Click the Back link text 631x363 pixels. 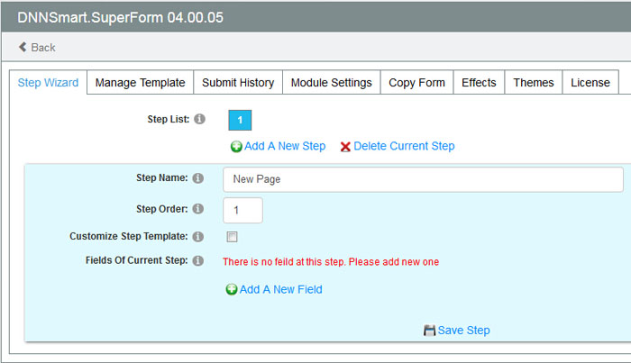43,48
